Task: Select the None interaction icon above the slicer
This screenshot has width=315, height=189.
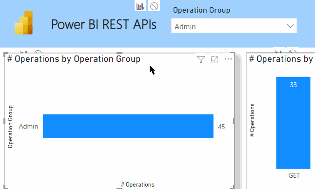Action: (154, 6)
